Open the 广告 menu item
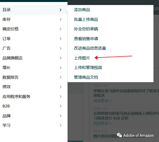 pyautogui.click(x=34, y=48)
